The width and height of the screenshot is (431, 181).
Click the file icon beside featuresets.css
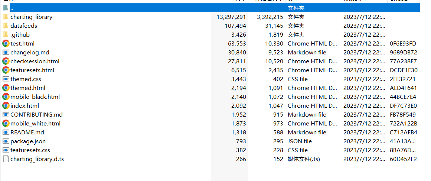click(6, 150)
